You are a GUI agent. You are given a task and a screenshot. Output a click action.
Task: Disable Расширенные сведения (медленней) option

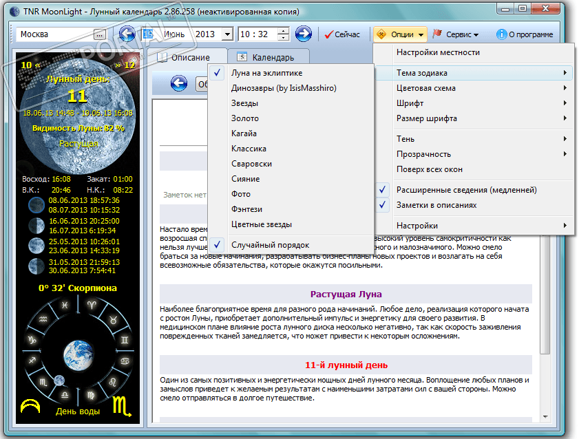(x=466, y=190)
